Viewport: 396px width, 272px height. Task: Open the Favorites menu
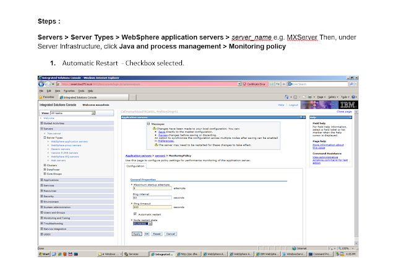pos(69,90)
